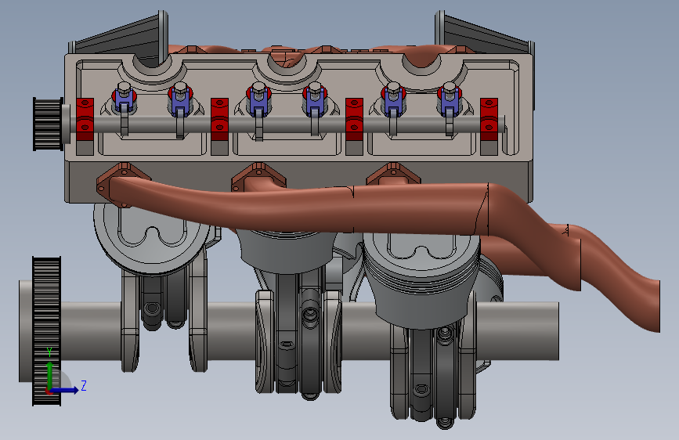Pick the rightmost red camshaft bearing cap

click(x=489, y=119)
